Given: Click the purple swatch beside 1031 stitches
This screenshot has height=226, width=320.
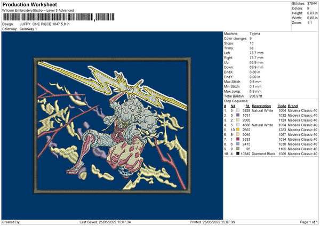Looking at the screenshot, I should coord(238,115).
